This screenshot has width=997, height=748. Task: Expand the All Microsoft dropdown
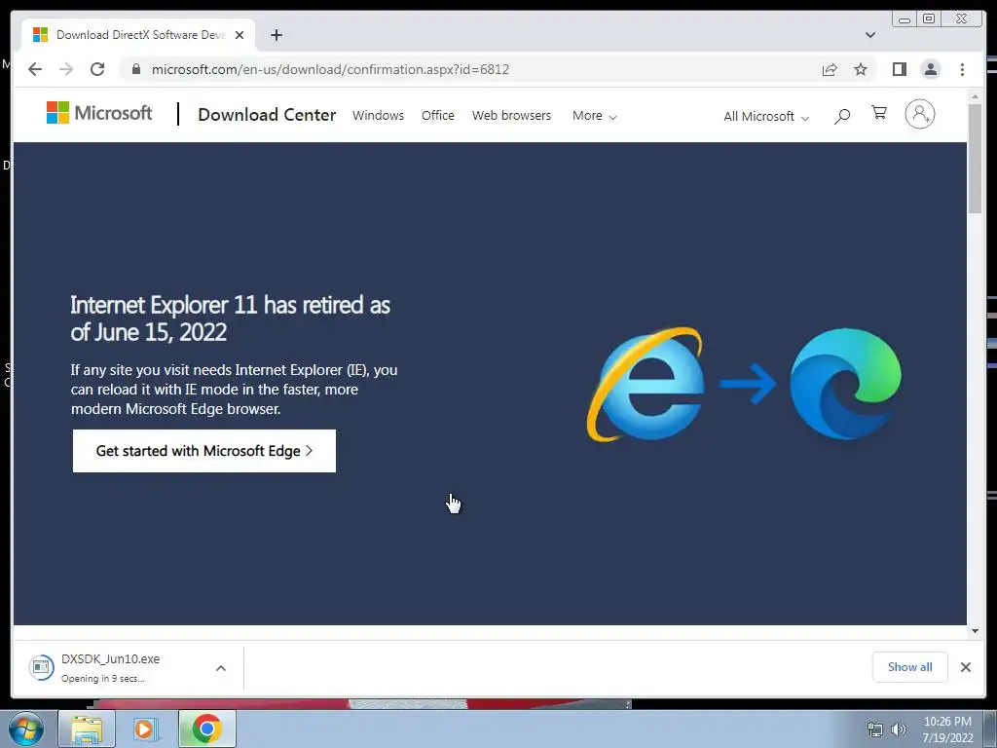tap(766, 117)
